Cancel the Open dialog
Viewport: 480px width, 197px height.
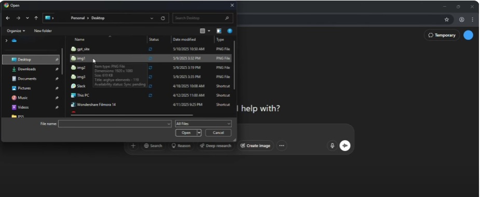pos(218,133)
